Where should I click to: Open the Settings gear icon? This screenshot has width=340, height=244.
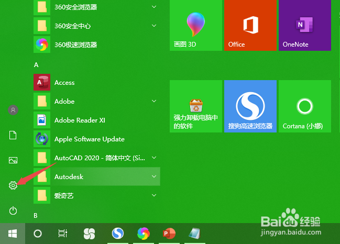13,185
